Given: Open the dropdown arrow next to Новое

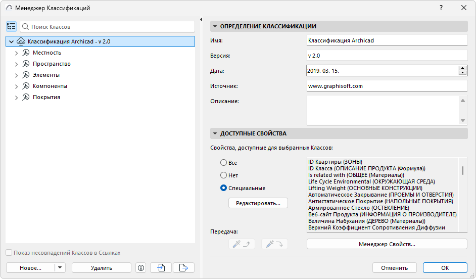Looking at the screenshot, I should [60, 268].
